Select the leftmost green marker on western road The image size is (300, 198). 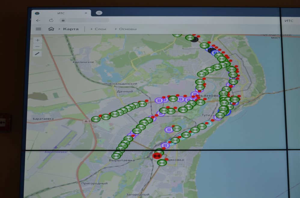tap(96, 119)
